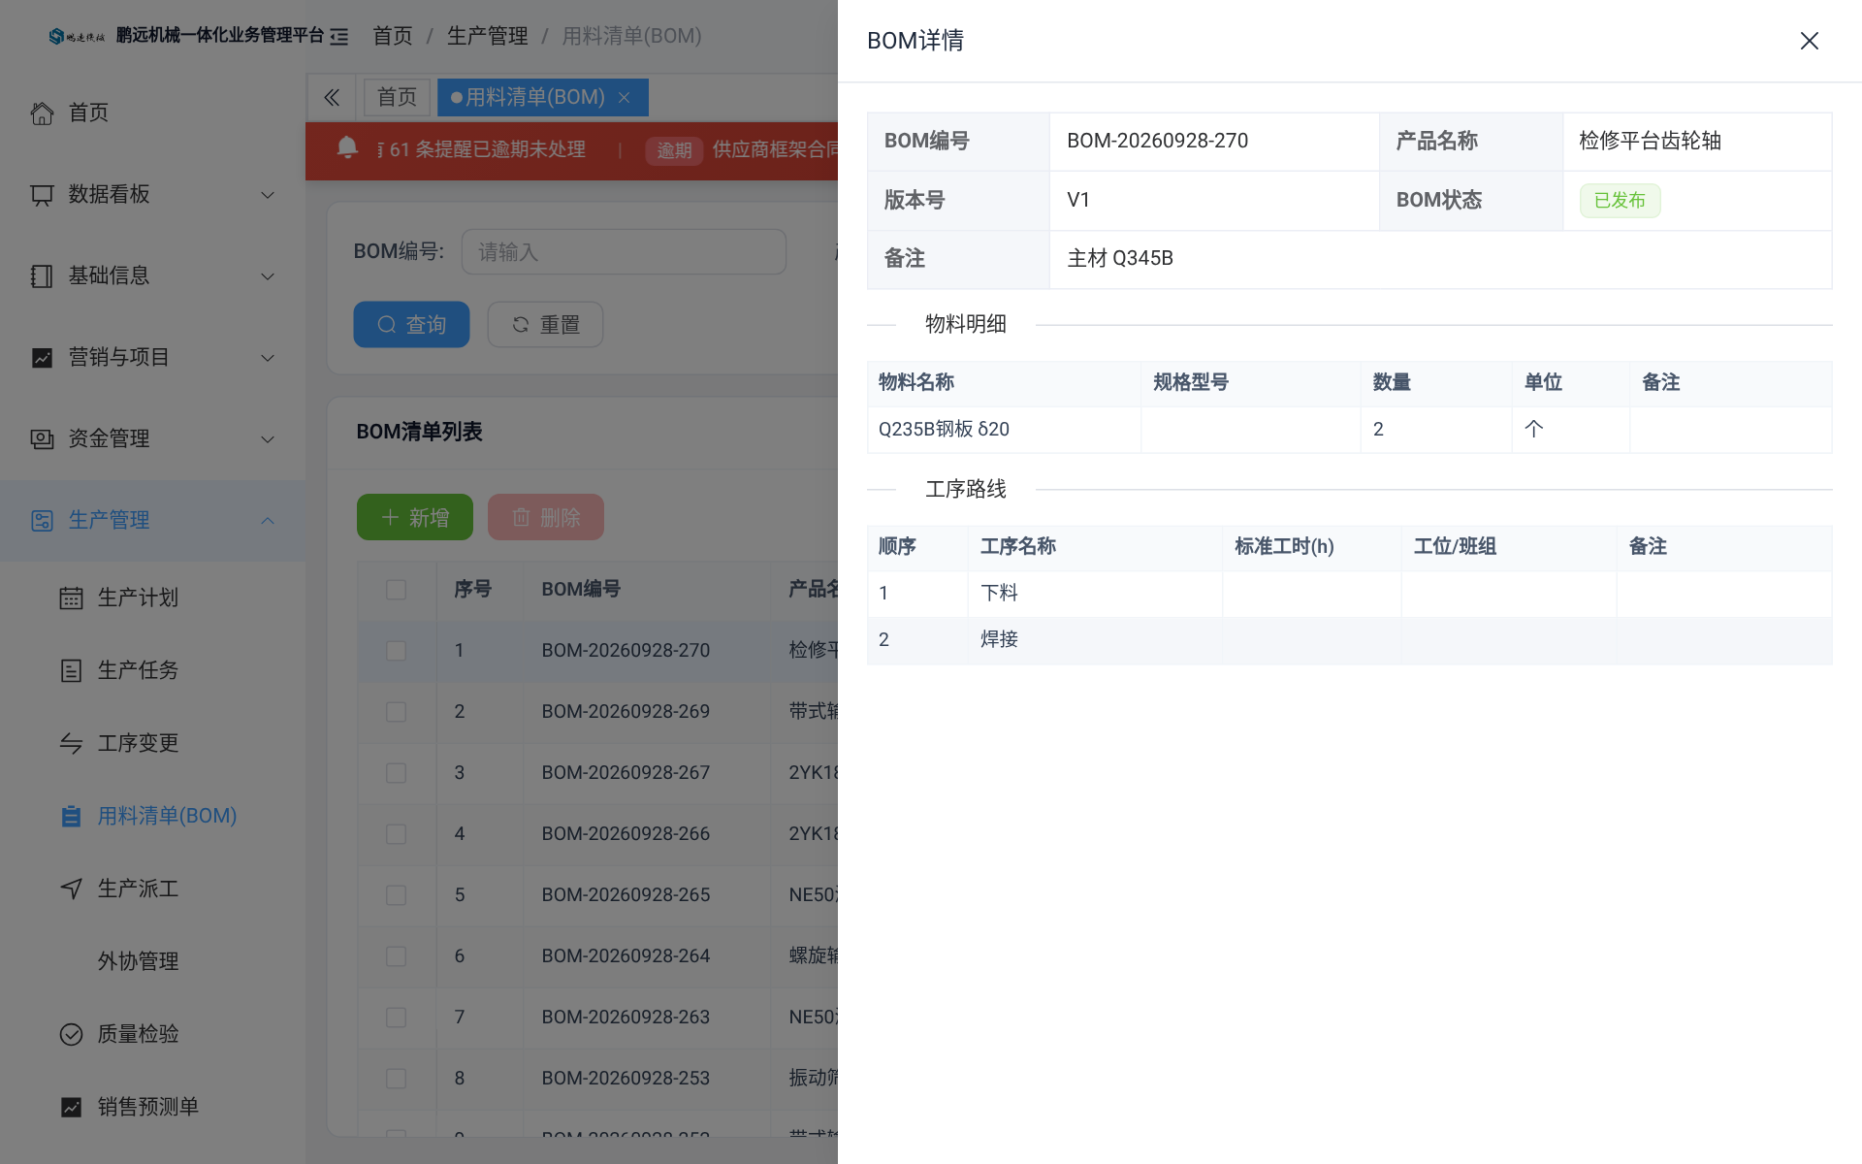Click the sidebar collapse menu icon
The image size is (1862, 1164).
click(338, 37)
